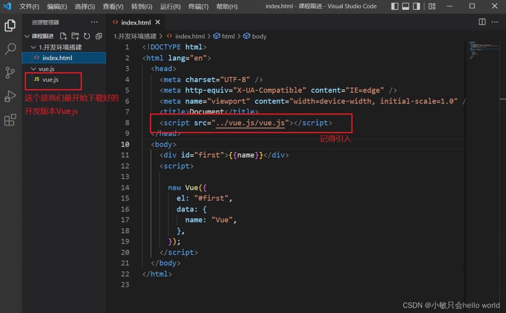
Task: Minimize the Visual Studio Code window
Action: (450, 6)
